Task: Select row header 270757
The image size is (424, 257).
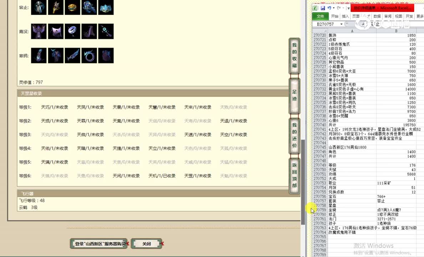Action: [x=320, y=201]
